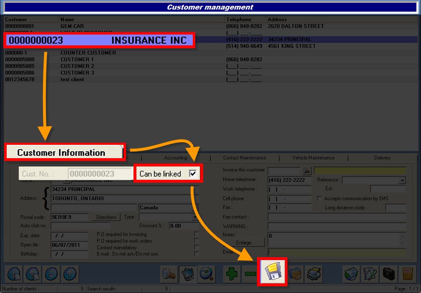The image size is (421, 293).
Task: Open the folder with box icon
Action: coord(295,274)
